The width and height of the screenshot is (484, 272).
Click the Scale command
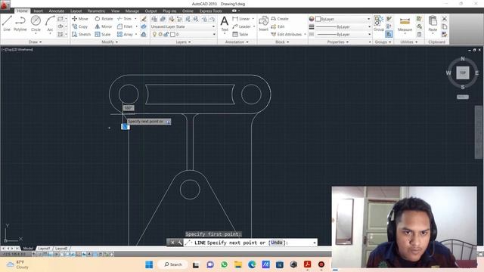point(103,34)
